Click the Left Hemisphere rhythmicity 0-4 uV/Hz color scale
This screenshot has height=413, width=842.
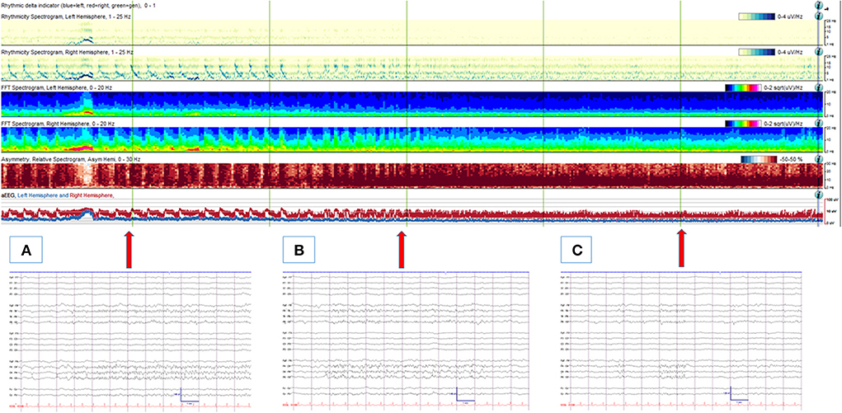pos(757,16)
